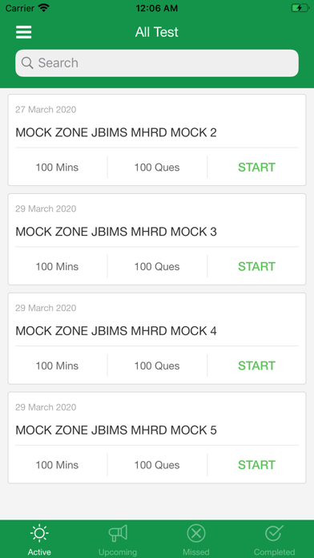Start MOCK ZONE JBIMS MHRD MOCK 4
The image size is (314, 558).
256,366
